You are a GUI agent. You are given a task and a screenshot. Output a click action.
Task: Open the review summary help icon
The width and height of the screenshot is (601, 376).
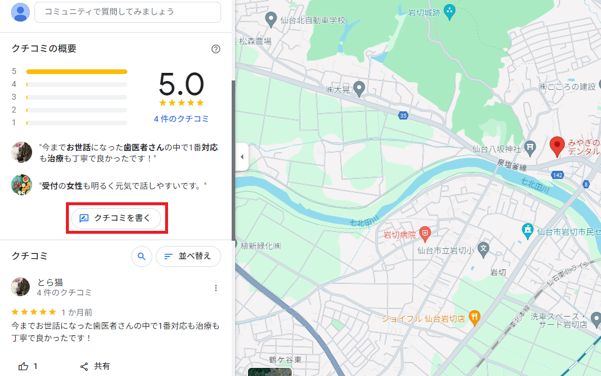(216, 49)
